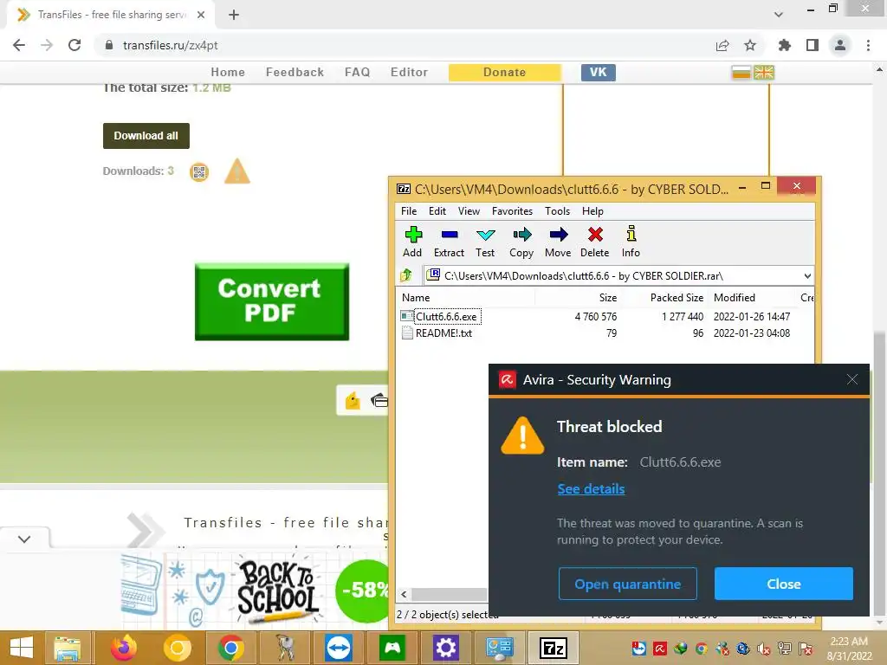
Task: Click the red Delete icon in 7-Zip
Action: 595,242
